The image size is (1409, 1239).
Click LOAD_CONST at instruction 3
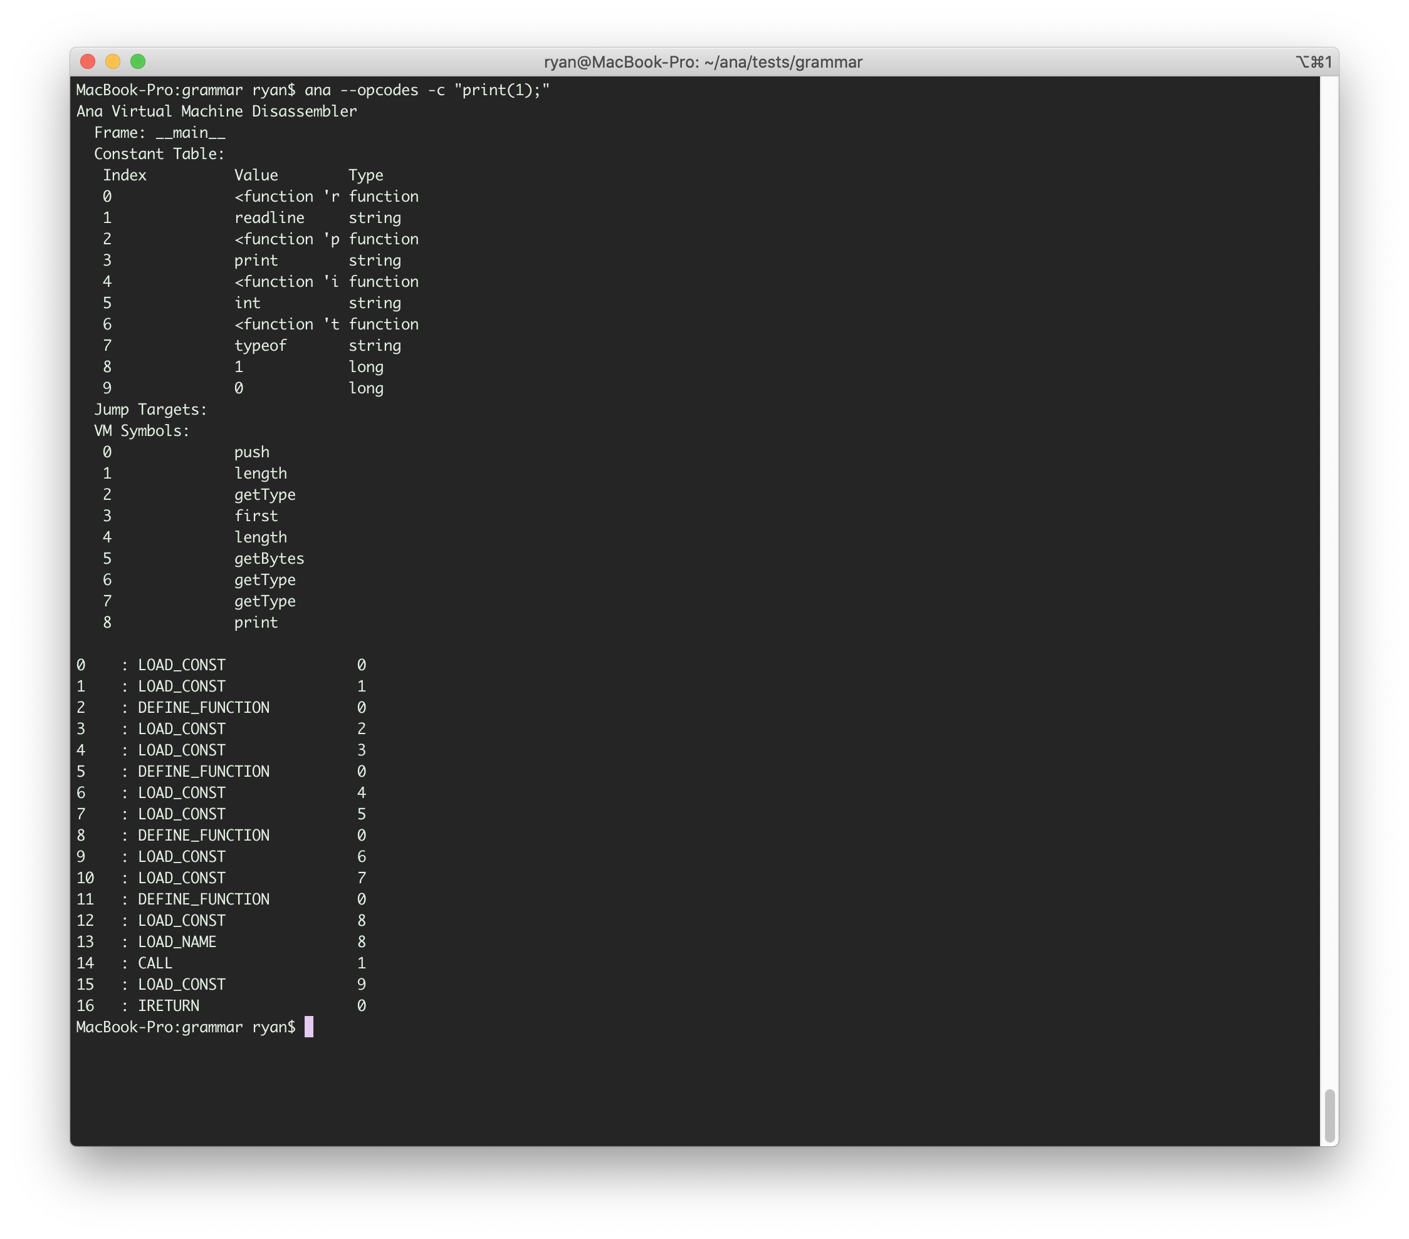[182, 730]
